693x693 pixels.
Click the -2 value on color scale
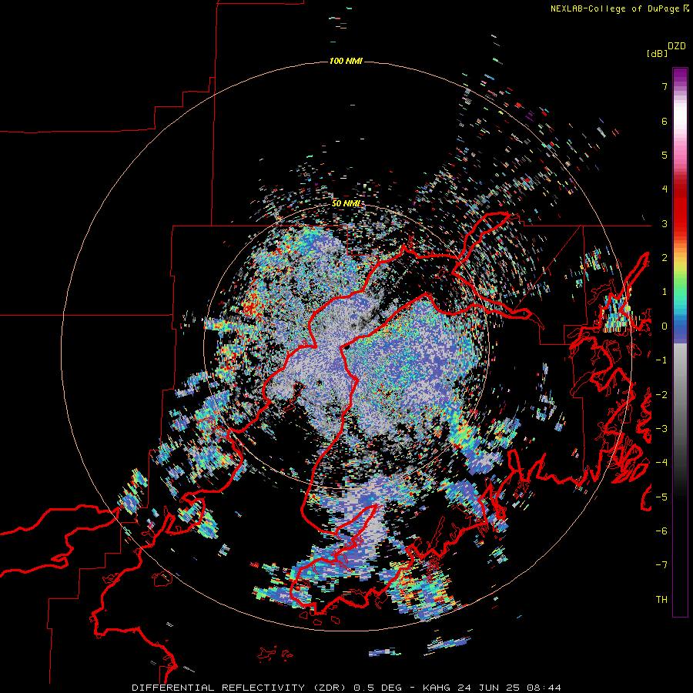click(661, 395)
